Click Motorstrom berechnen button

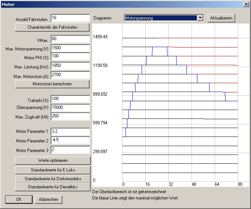[x=52, y=84]
